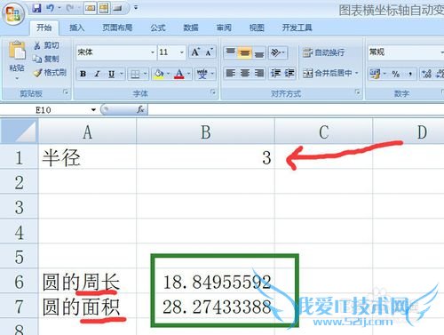The image size is (444, 335).
Task: Open alignment group dialog launcher
Action: [358, 92]
